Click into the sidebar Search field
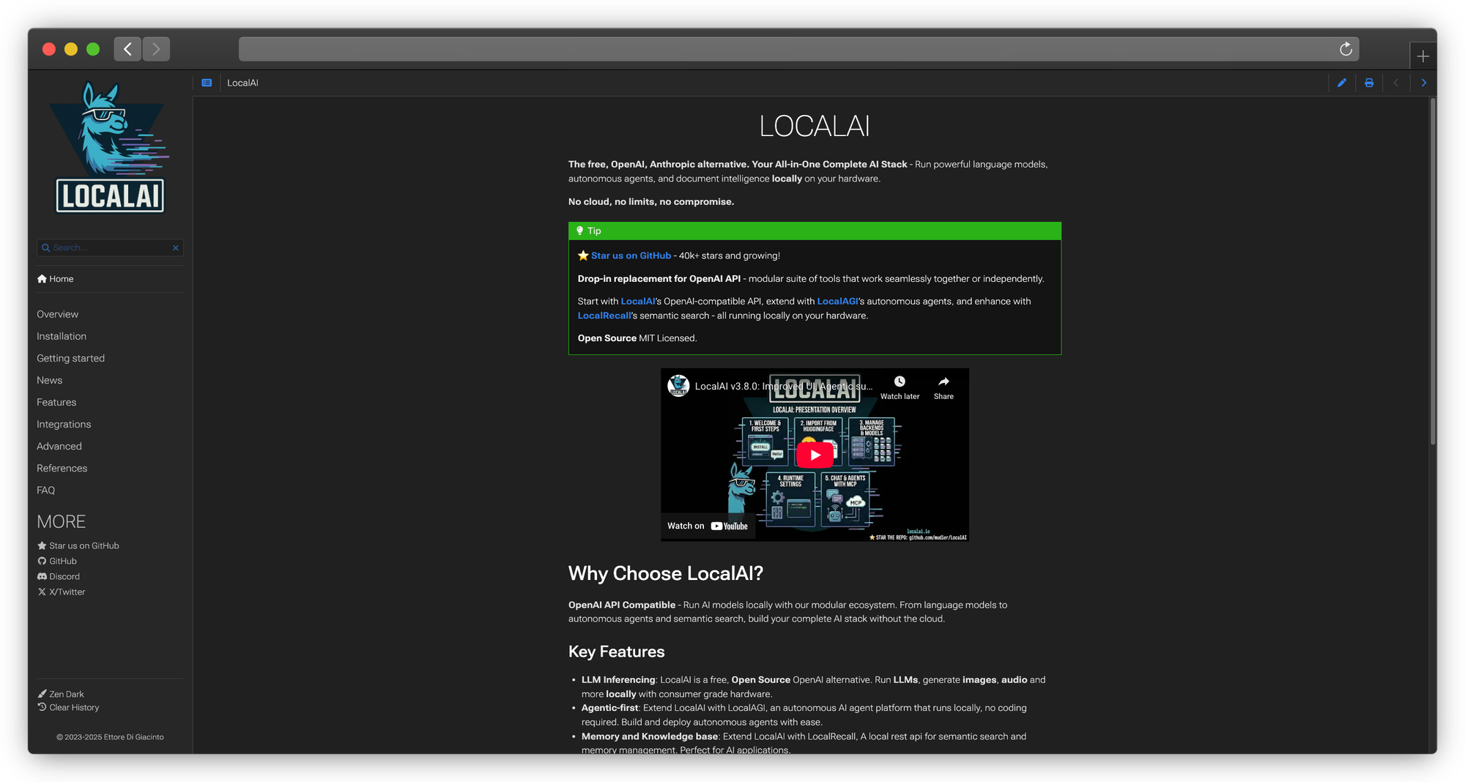The width and height of the screenshot is (1465, 782). click(110, 247)
